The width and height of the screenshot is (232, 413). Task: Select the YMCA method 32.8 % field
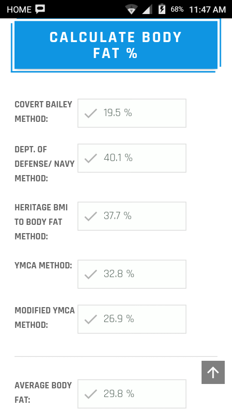(x=132, y=274)
